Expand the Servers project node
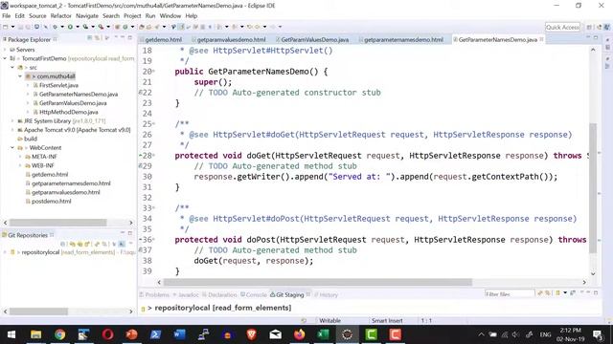This screenshot has width=613, height=344. coord(5,50)
